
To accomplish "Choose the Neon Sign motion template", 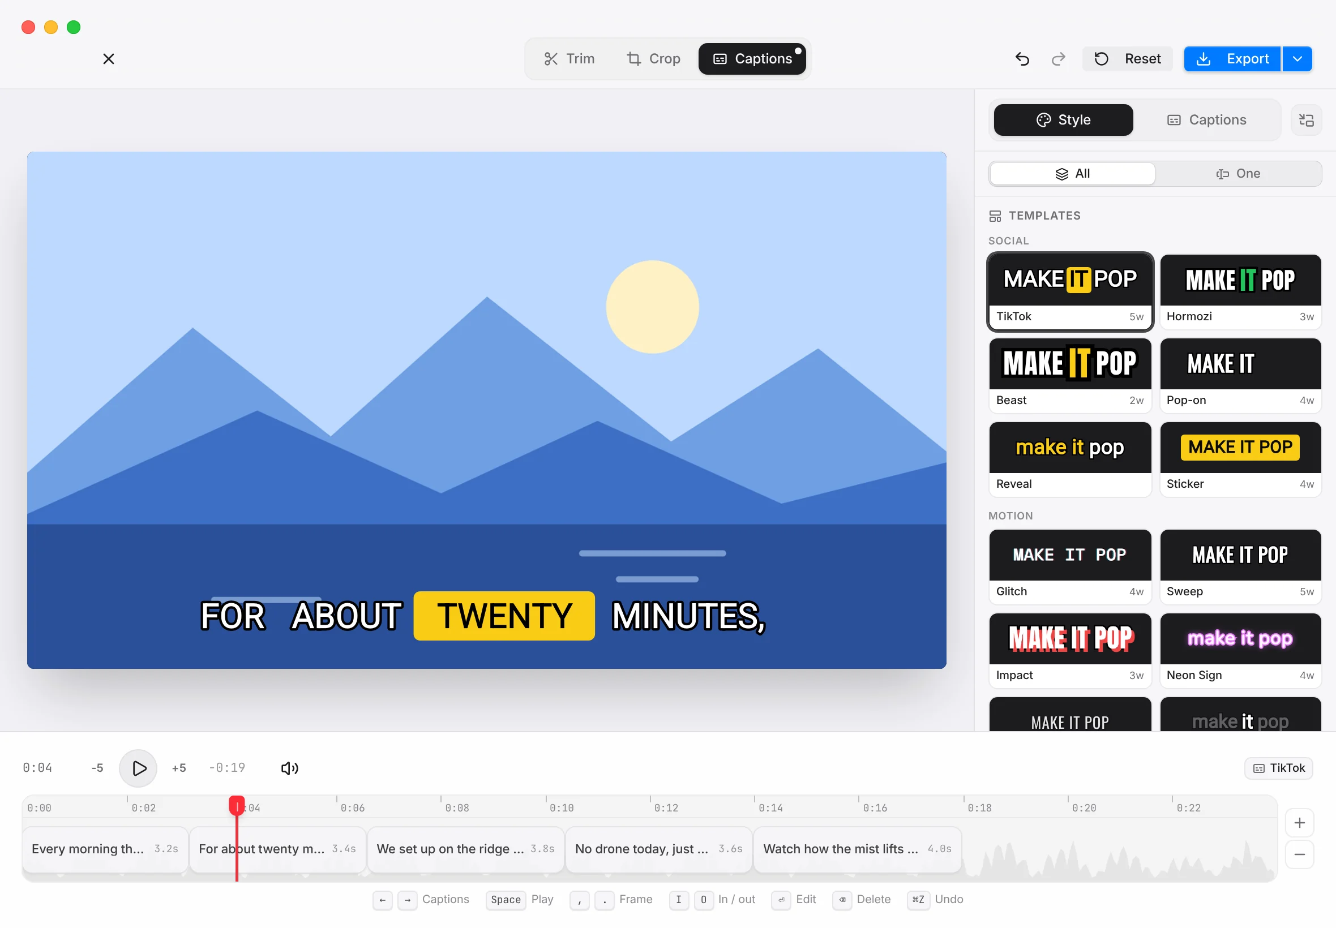I will 1240,651.
